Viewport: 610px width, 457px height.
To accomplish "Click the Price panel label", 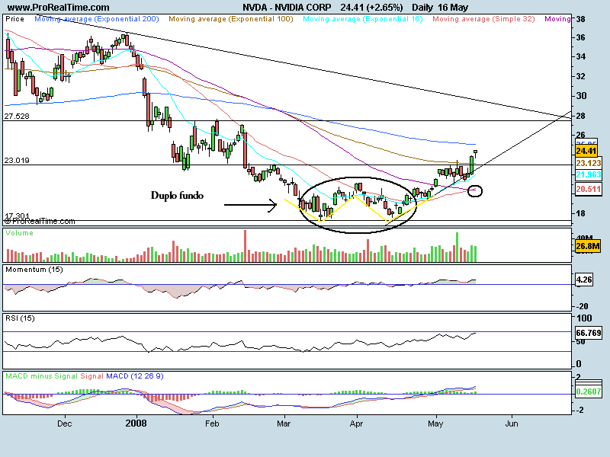I will click(14, 18).
